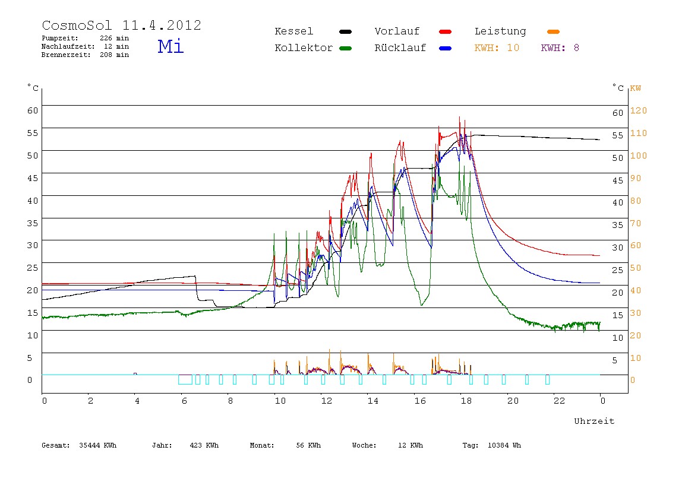The height and width of the screenshot is (482, 682).
Task: Click the black Kessel legend swatch
Action: pyautogui.click(x=345, y=31)
